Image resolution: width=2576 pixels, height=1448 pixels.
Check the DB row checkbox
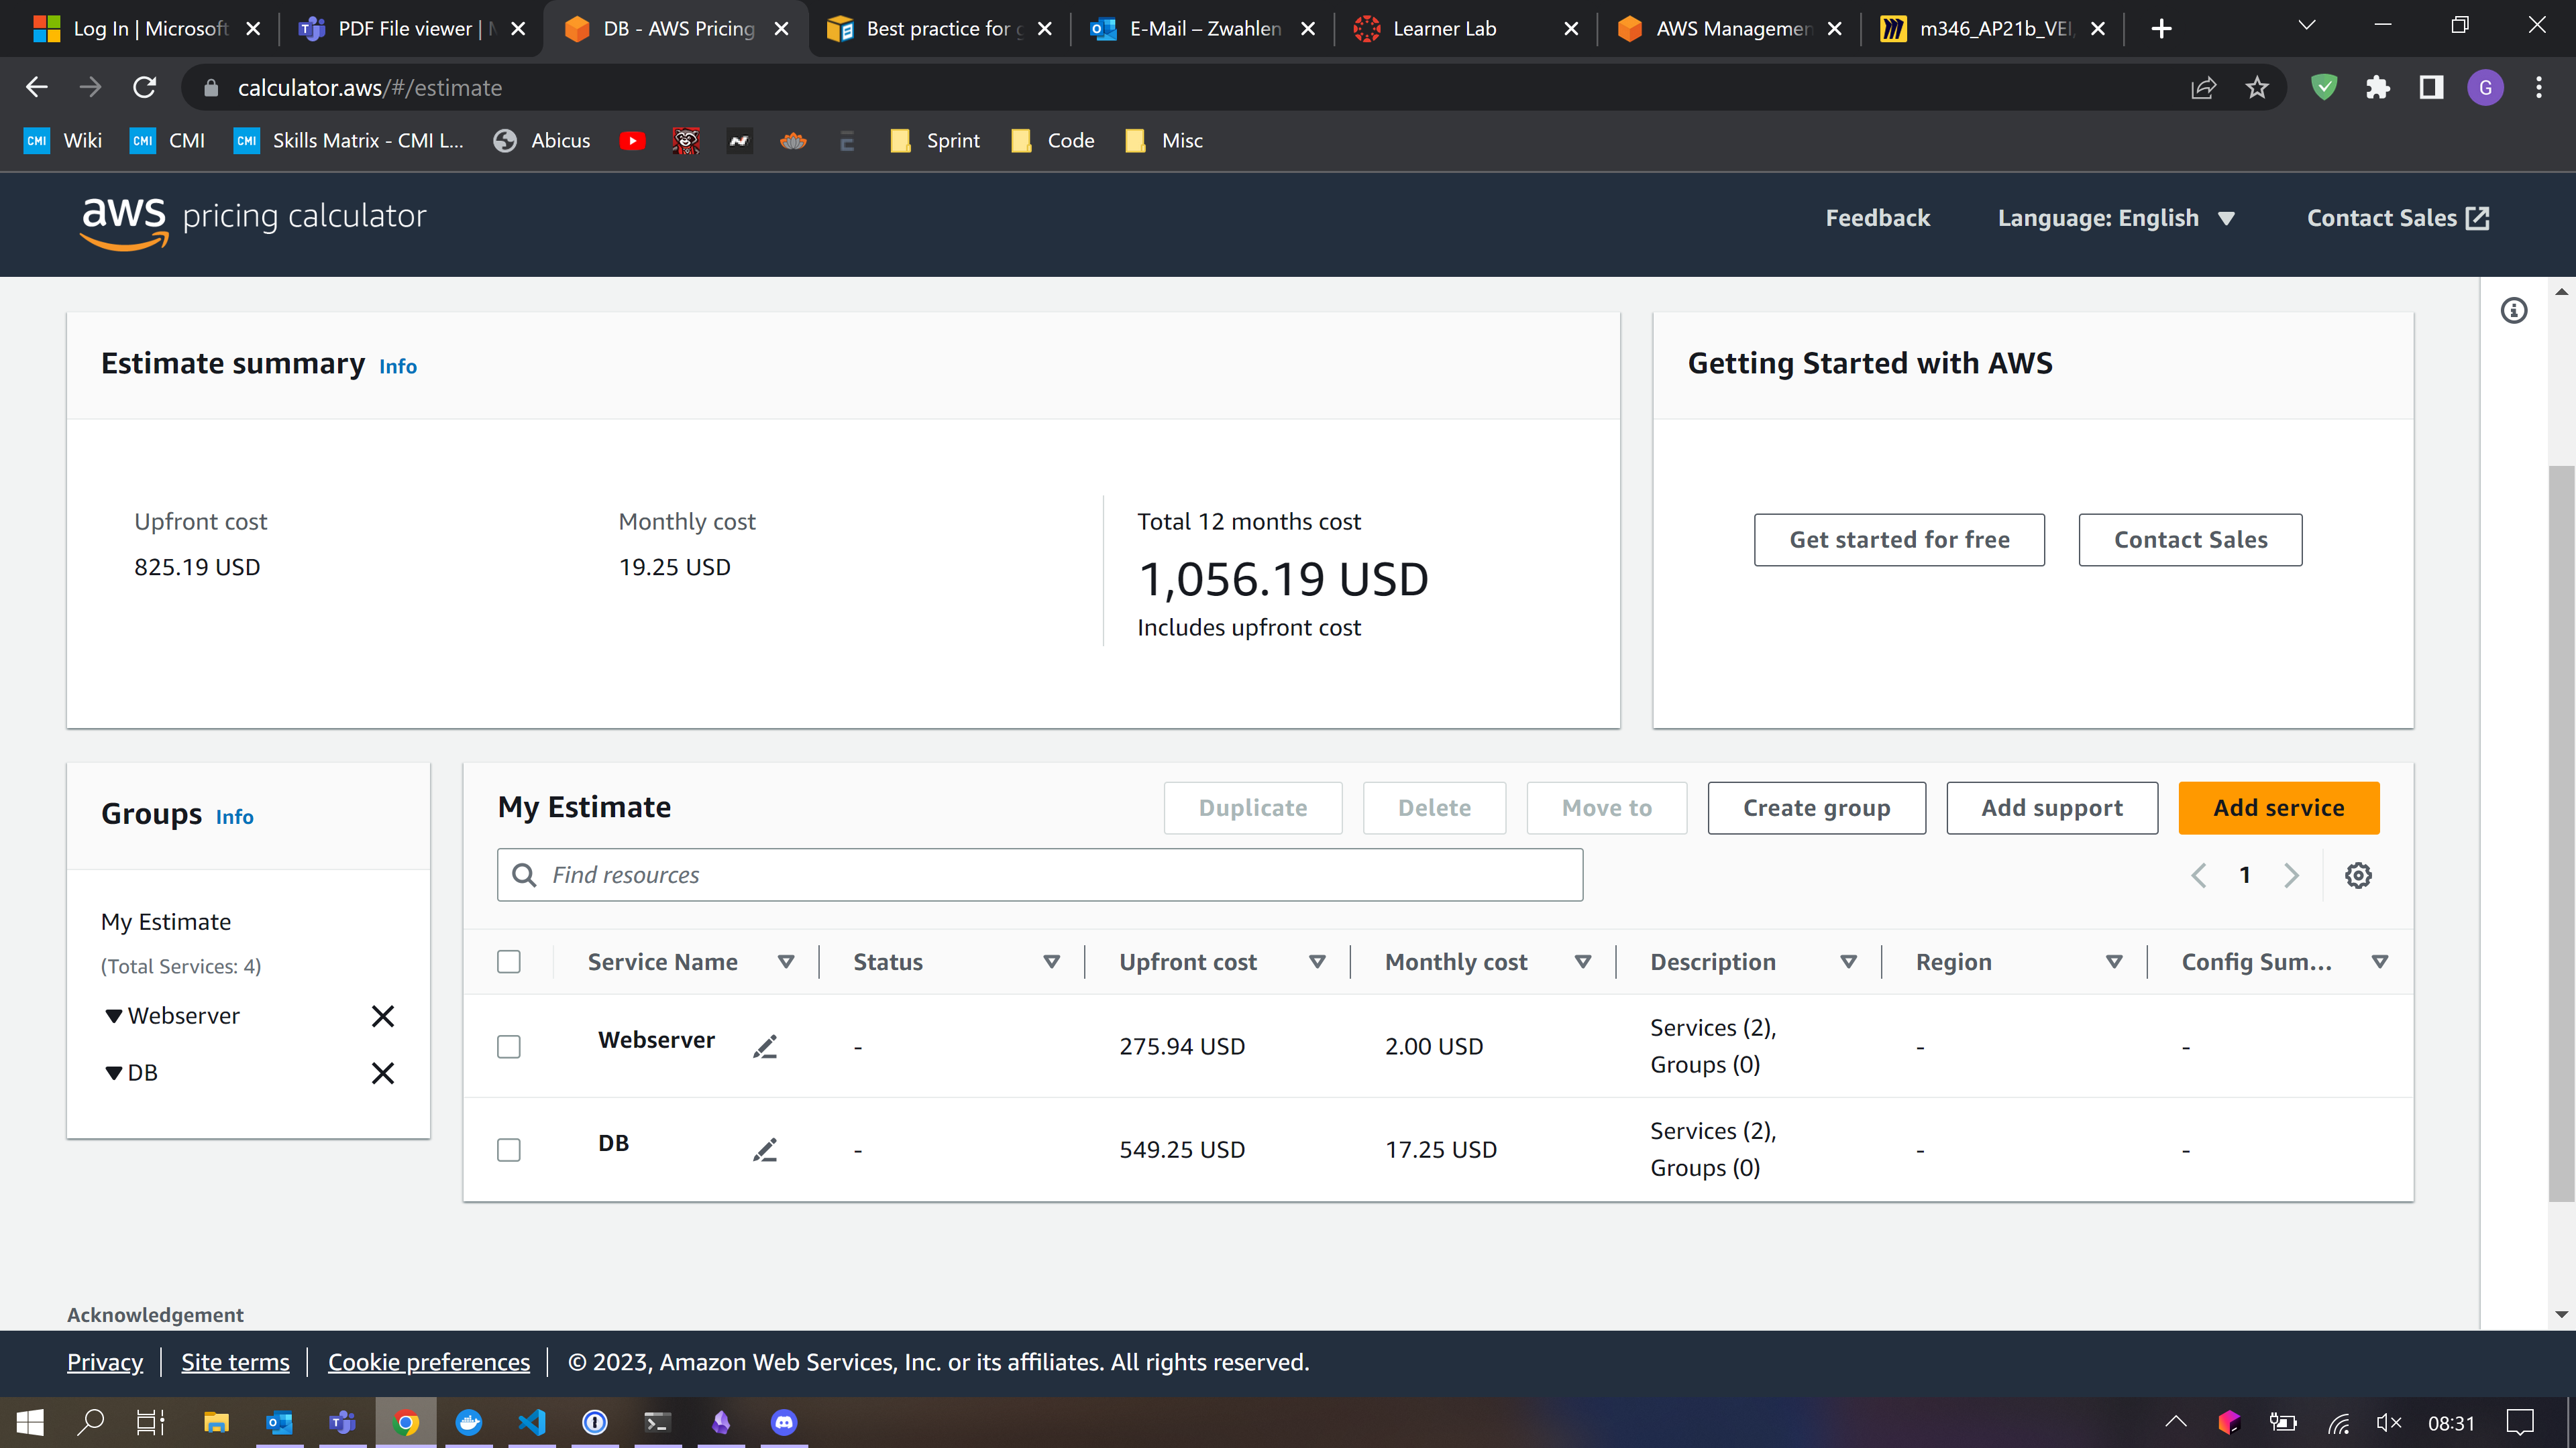coord(509,1149)
